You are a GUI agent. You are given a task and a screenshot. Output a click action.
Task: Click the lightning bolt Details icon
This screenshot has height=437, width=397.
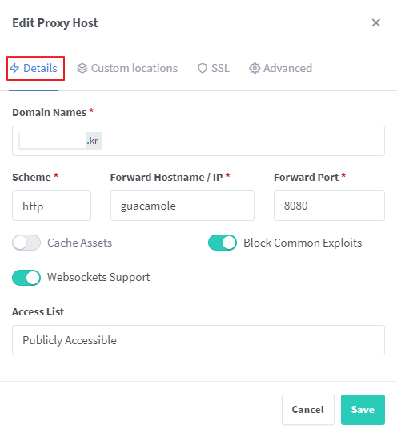click(14, 68)
